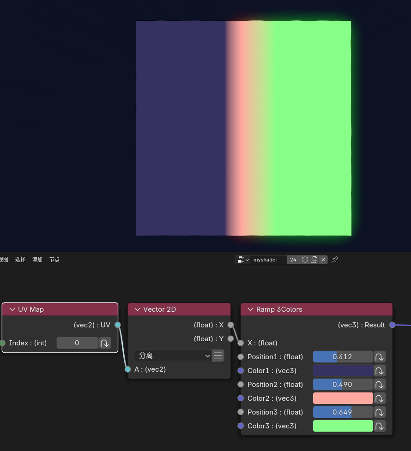
Task: Click the reset arrow beside Position2
Action: 380,385
